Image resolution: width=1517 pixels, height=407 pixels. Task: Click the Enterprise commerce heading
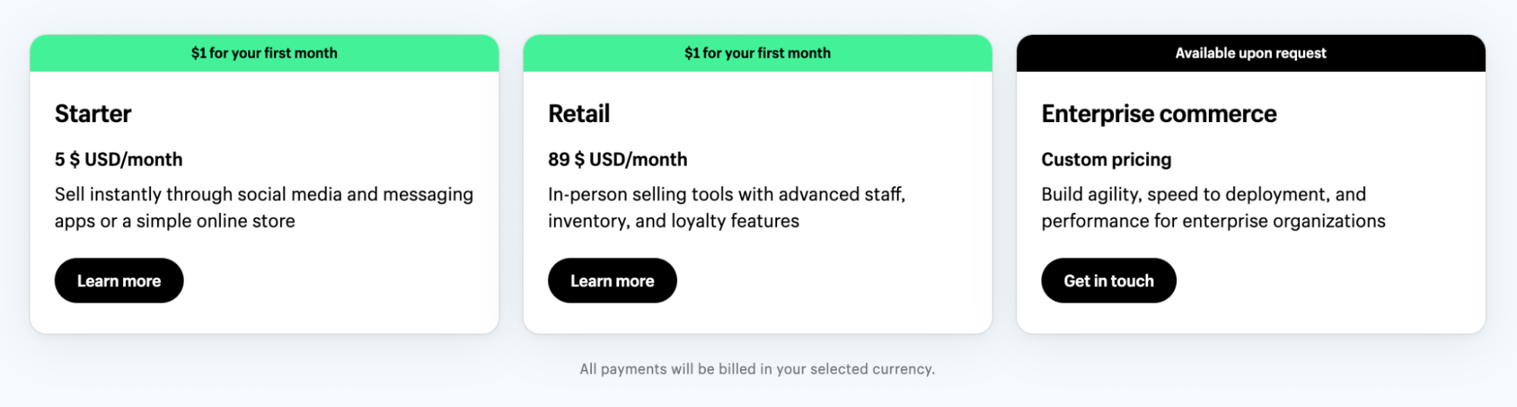pyautogui.click(x=1159, y=114)
